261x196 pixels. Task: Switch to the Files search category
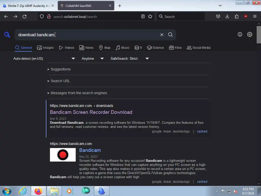tap(175, 48)
